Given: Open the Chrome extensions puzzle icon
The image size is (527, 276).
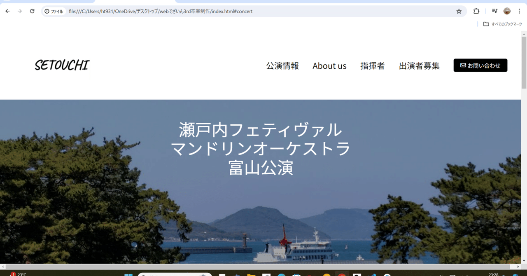Looking at the screenshot, I should pyautogui.click(x=476, y=11).
